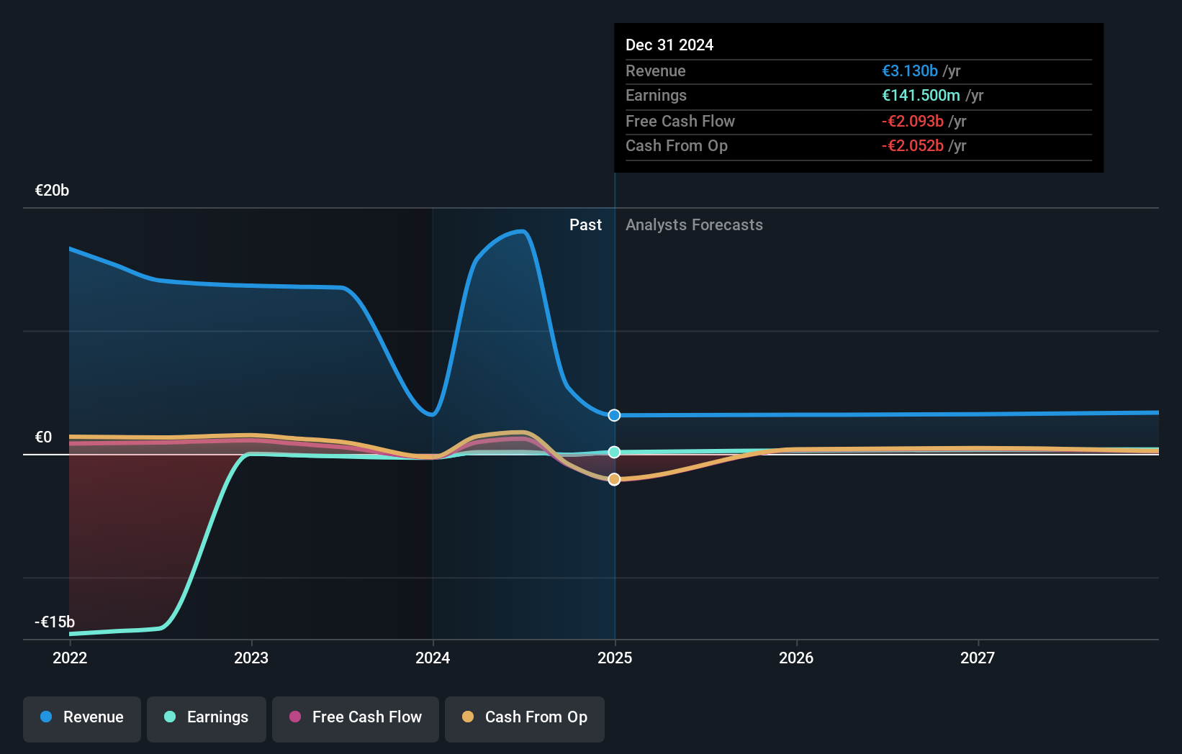Click the Revenue row label in tooltip
The width and height of the screenshot is (1182, 754).
pyautogui.click(x=656, y=71)
